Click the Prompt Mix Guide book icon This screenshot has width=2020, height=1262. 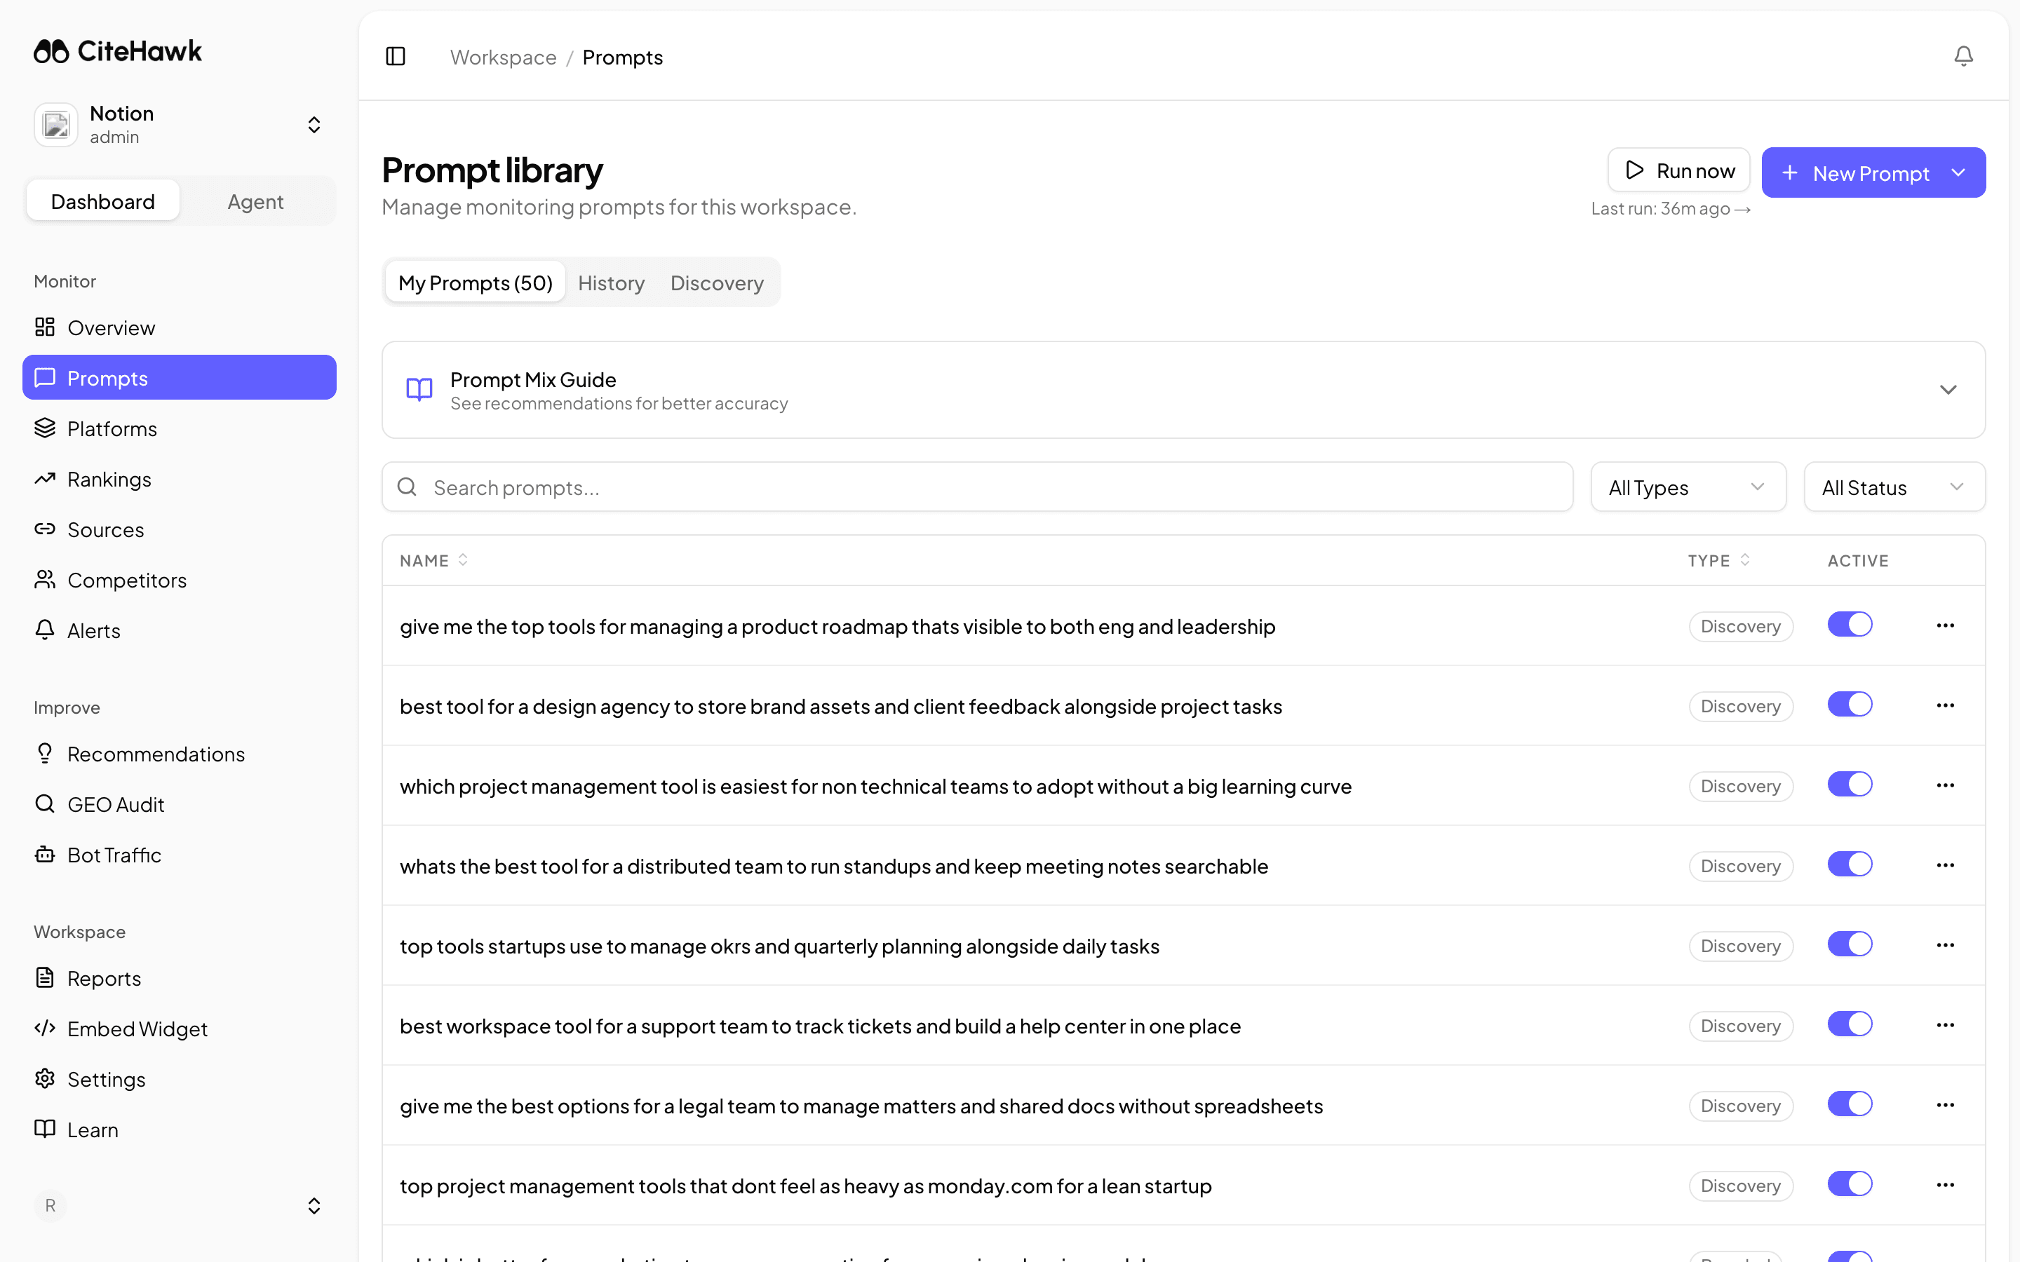419,390
